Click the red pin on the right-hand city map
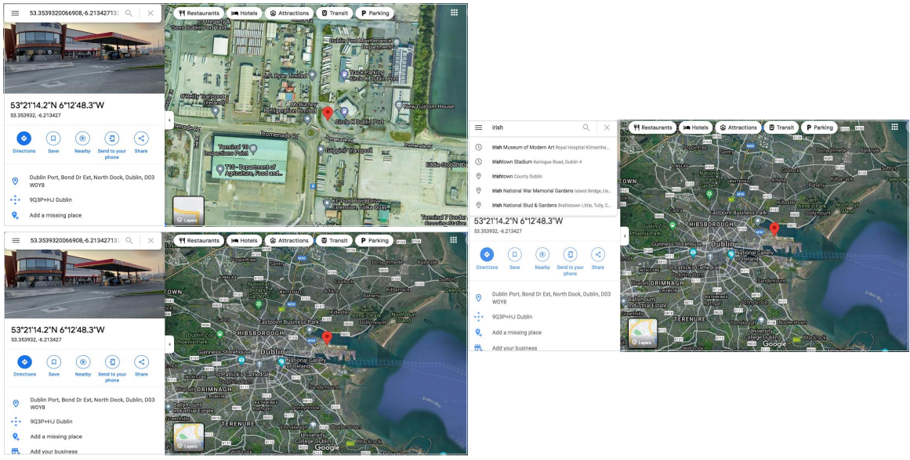 pyautogui.click(x=774, y=229)
